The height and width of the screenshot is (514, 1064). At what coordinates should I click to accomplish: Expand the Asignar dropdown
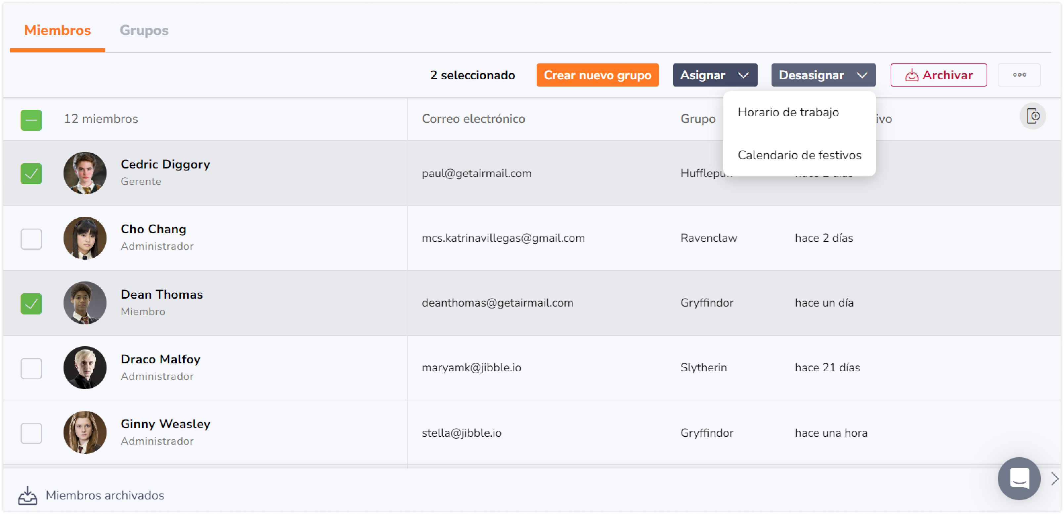pyautogui.click(x=715, y=75)
